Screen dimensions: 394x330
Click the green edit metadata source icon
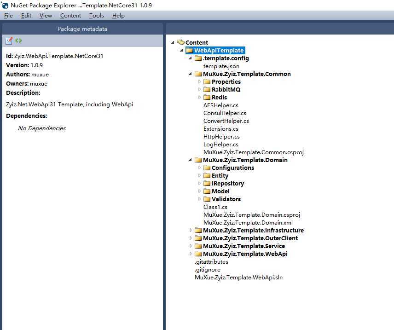(18, 41)
